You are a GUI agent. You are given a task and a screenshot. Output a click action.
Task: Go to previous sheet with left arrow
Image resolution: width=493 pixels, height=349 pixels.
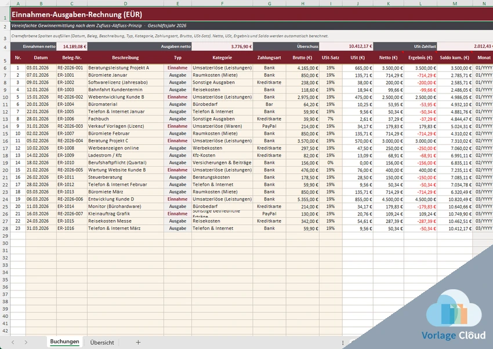tap(13, 343)
